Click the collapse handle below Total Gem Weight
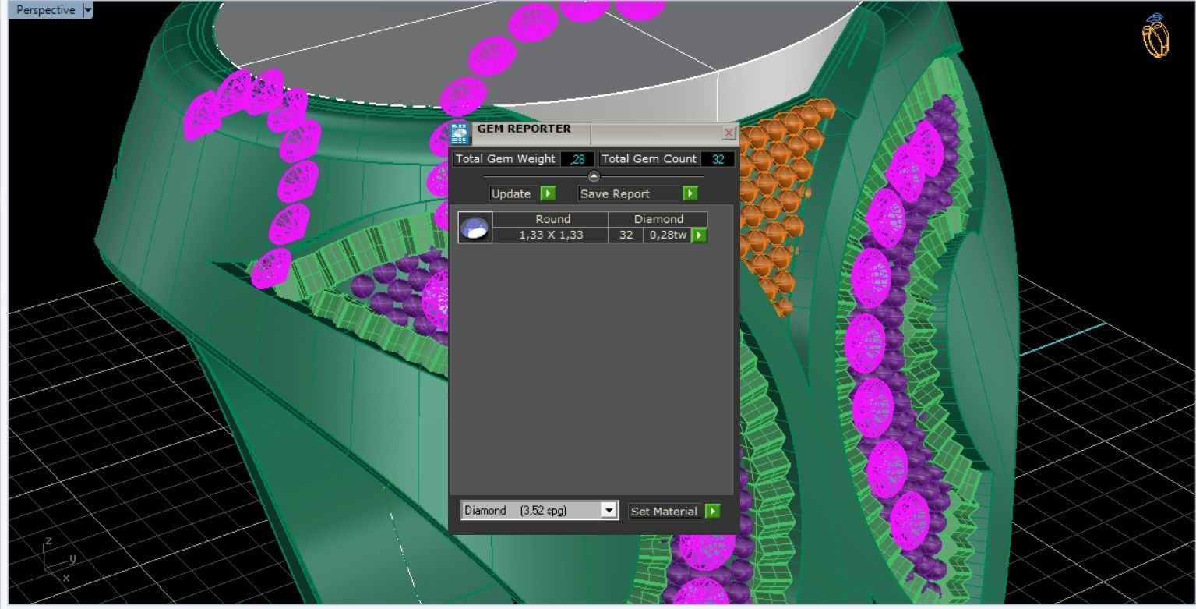Screen dimensions: 1196x609 click(x=594, y=177)
